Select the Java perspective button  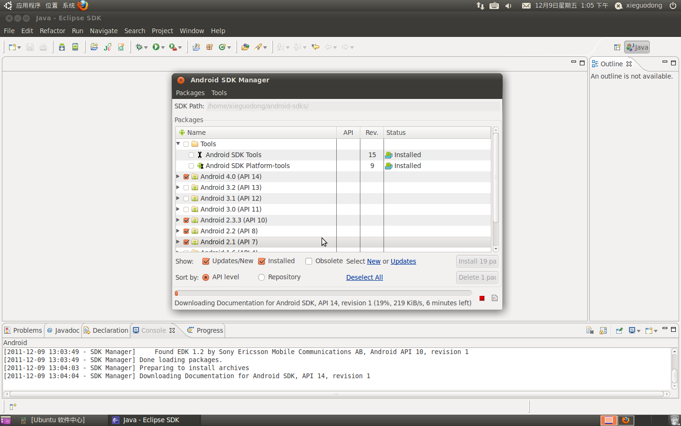pos(637,47)
